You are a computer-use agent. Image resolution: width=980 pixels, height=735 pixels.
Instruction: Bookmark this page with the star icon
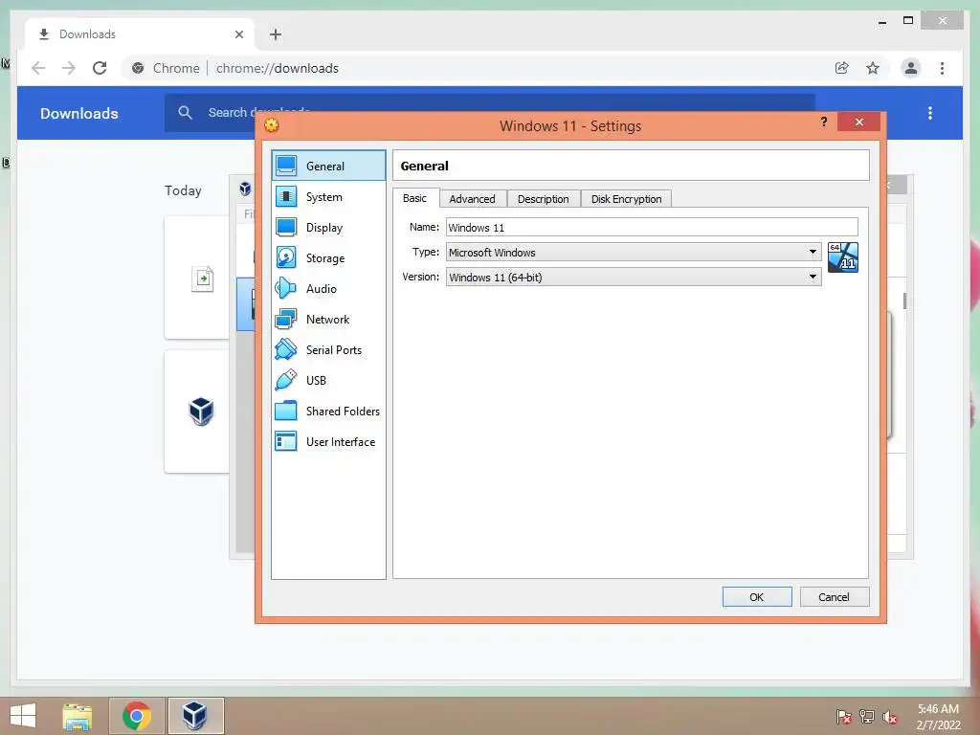click(873, 68)
